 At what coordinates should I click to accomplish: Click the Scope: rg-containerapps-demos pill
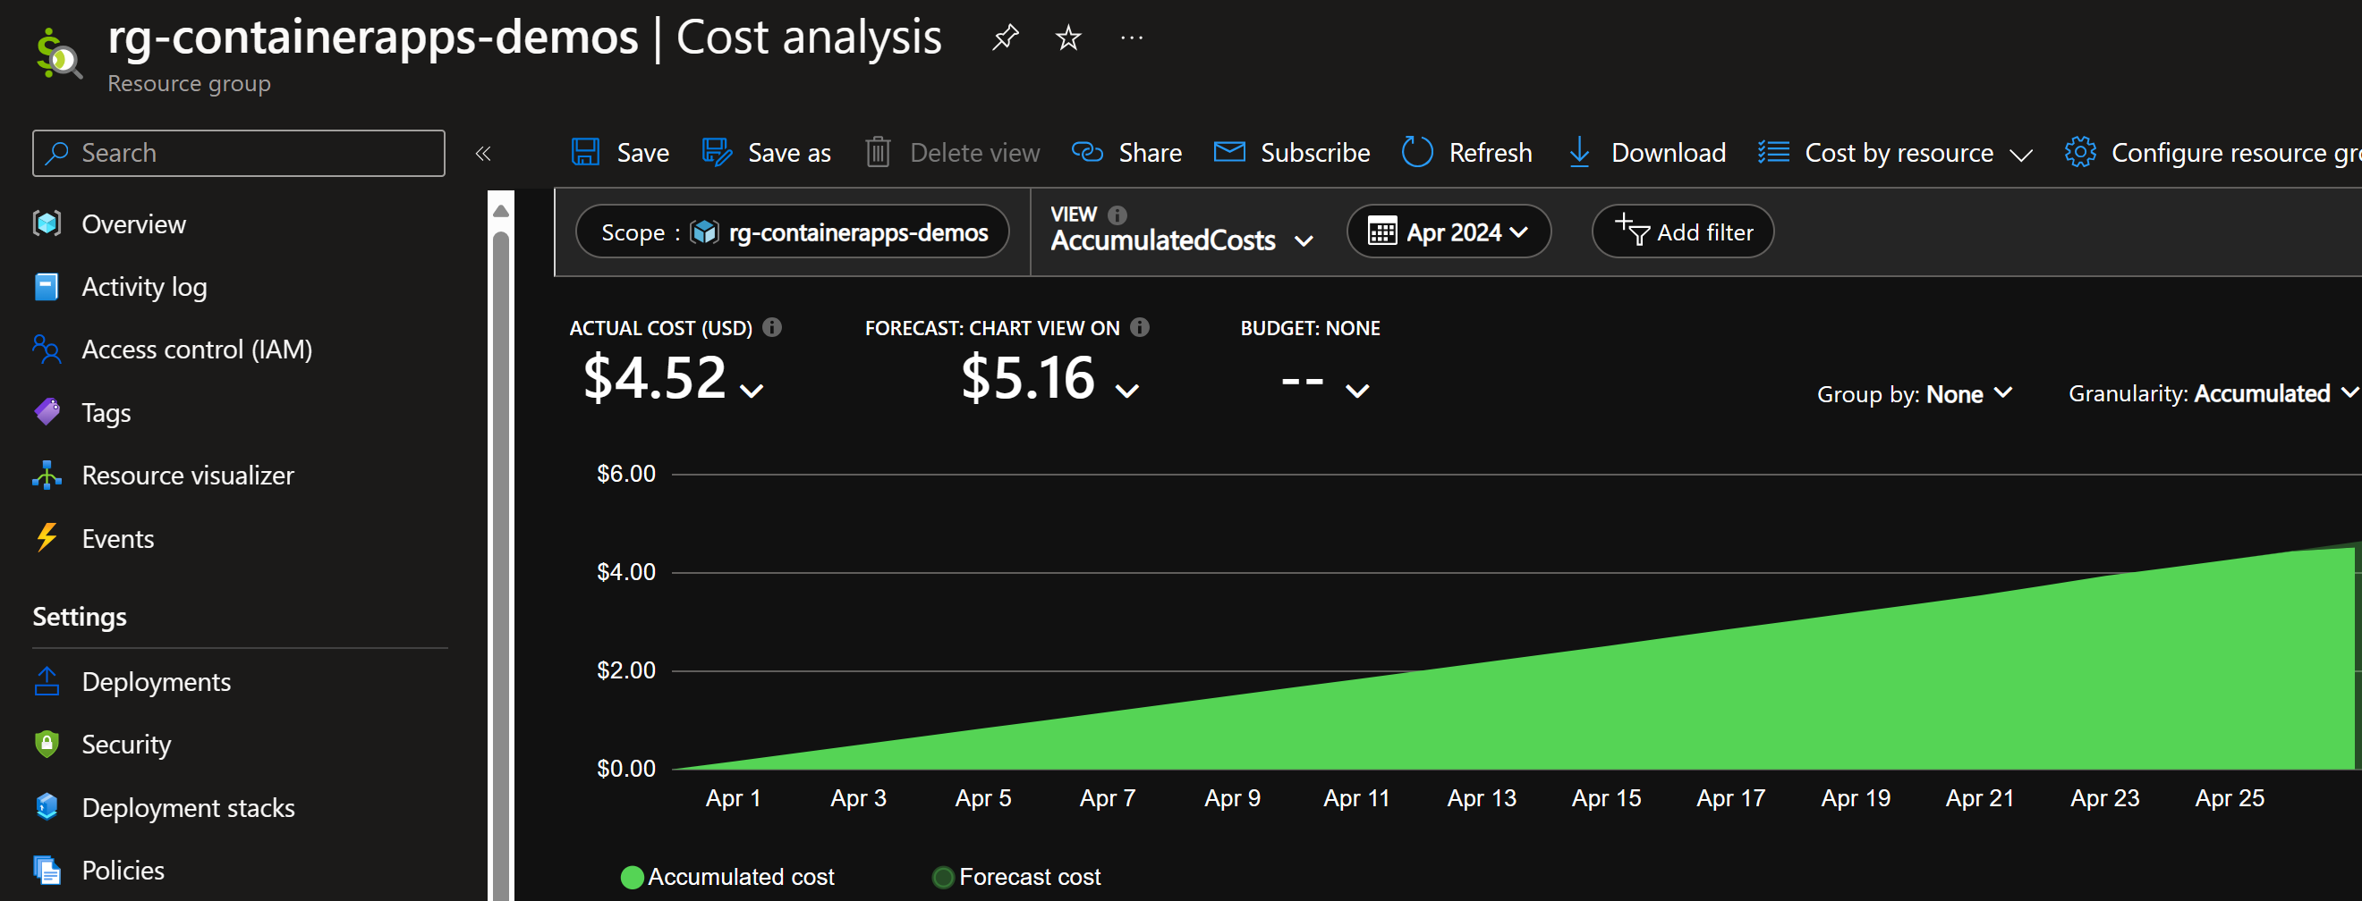792,232
